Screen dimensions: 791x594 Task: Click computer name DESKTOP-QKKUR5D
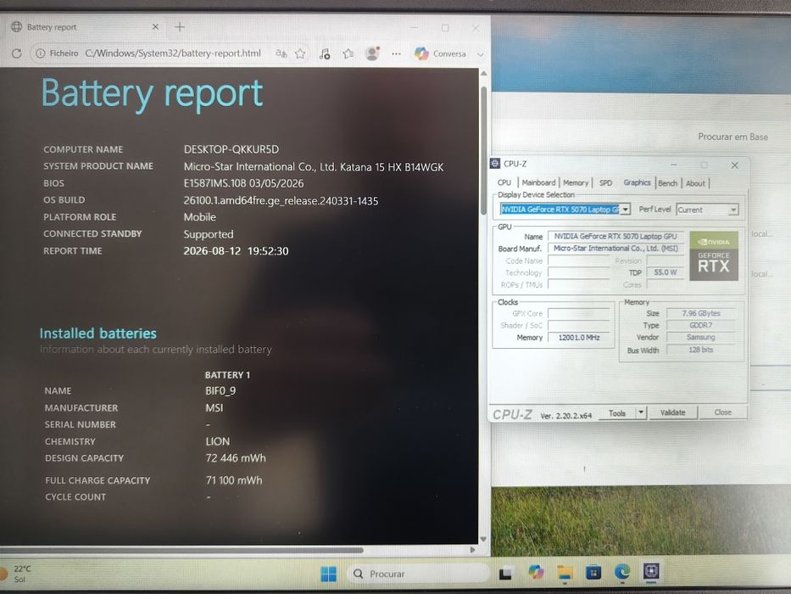(x=231, y=149)
